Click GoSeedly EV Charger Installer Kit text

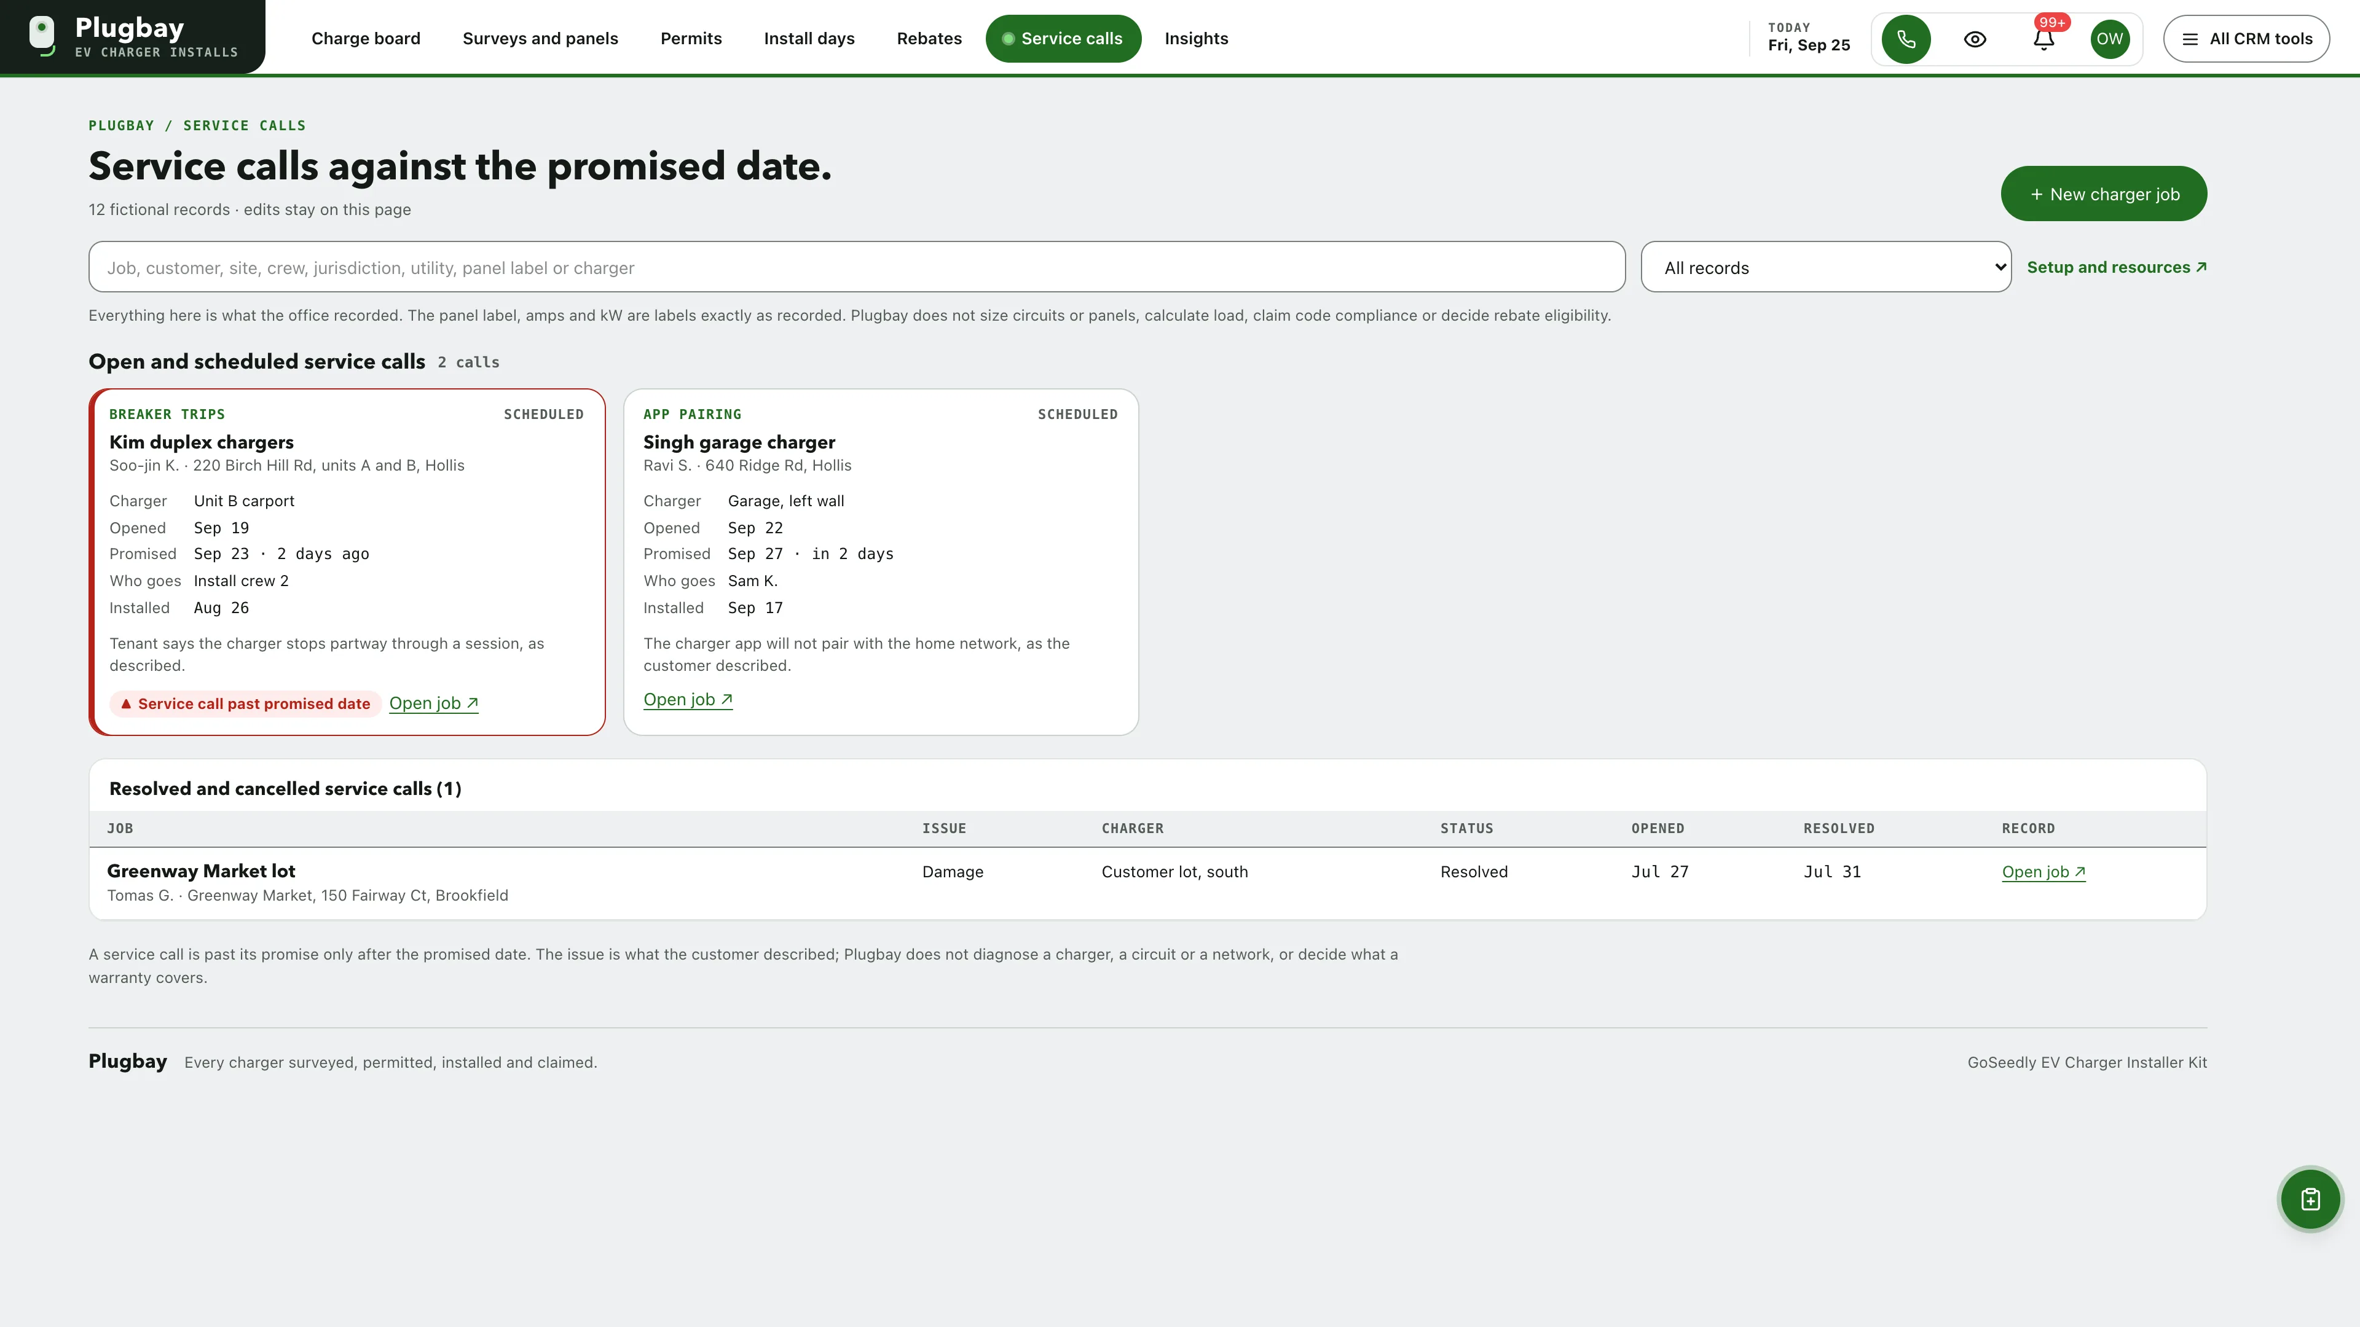pos(2087,1062)
